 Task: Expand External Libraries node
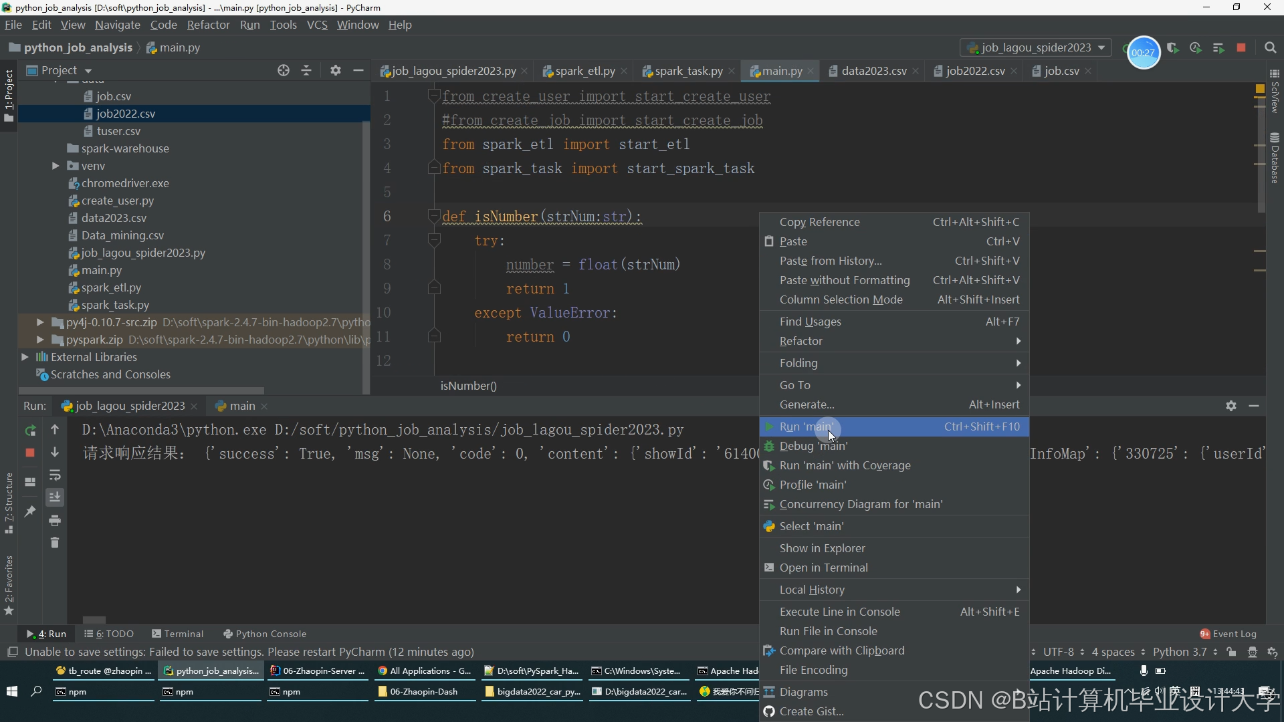[25, 357]
